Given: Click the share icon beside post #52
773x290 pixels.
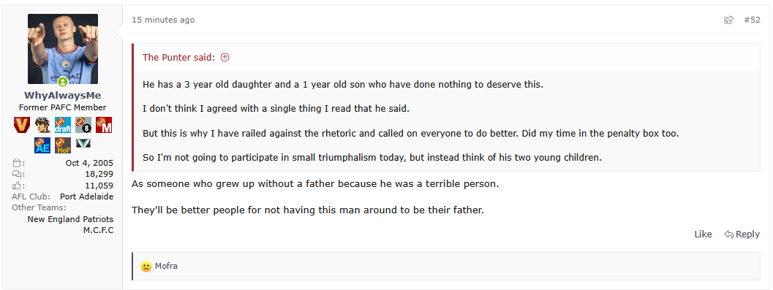Looking at the screenshot, I should [728, 20].
